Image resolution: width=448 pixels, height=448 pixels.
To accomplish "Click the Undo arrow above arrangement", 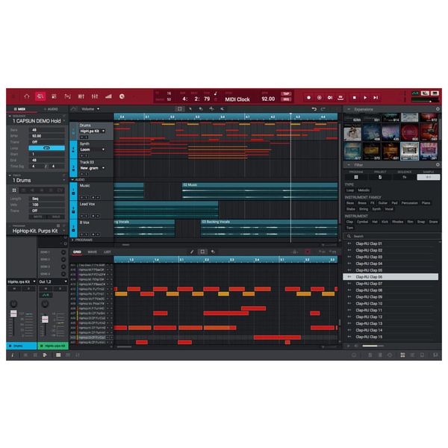I will click(314, 109).
